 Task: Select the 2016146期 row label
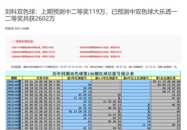pos(14,118)
